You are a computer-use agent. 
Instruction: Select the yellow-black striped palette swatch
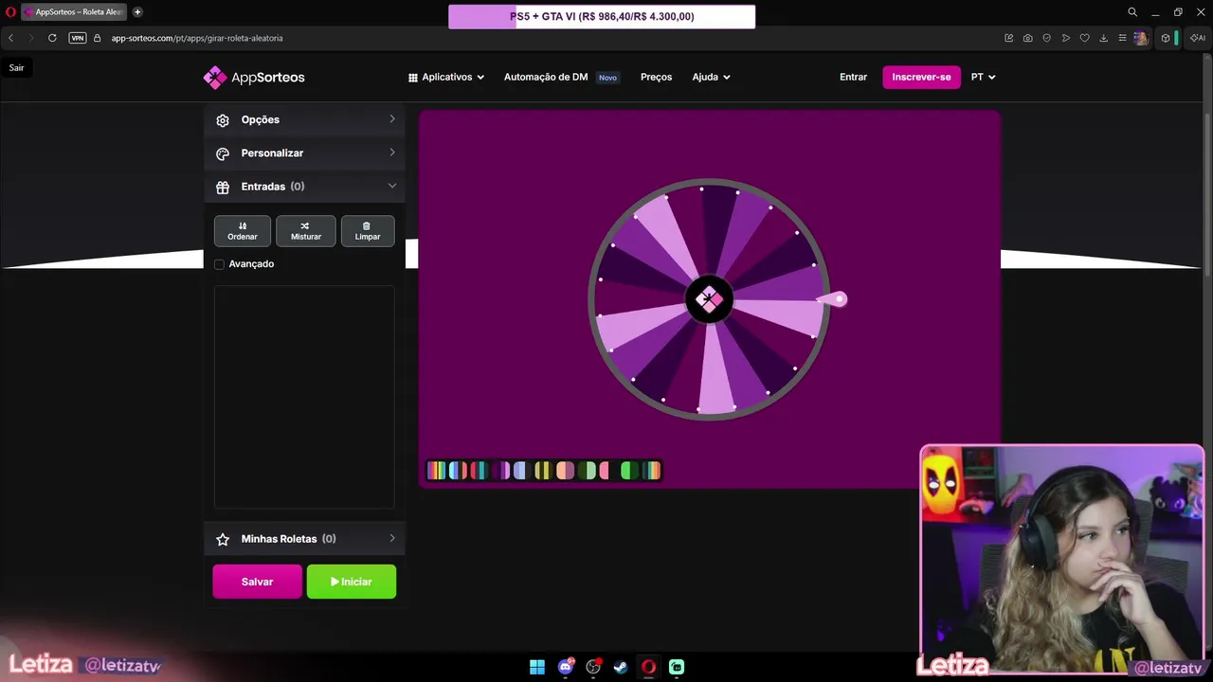click(x=543, y=471)
